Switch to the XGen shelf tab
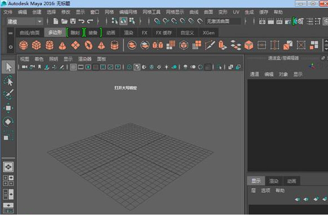 click(x=208, y=32)
